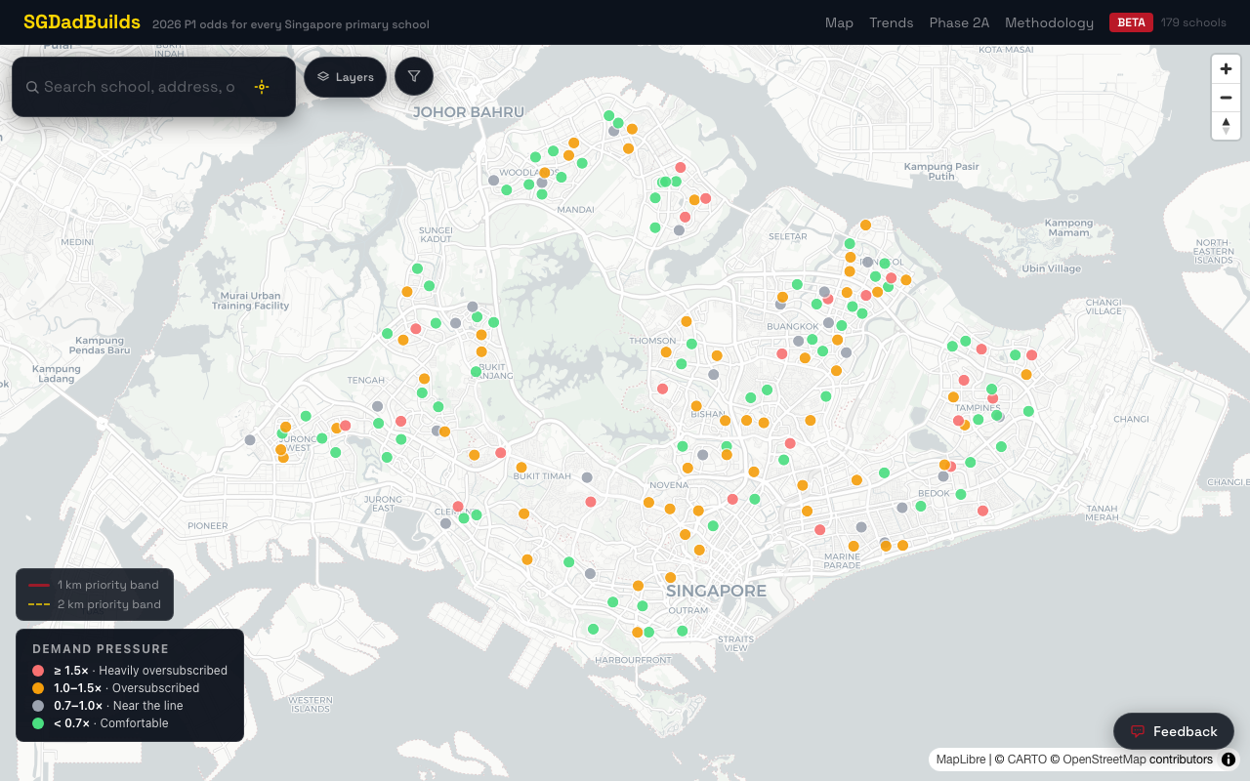Viewport: 1250px width, 781px height.
Task: Reset map bearing with compass button
Action: (x=1226, y=126)
